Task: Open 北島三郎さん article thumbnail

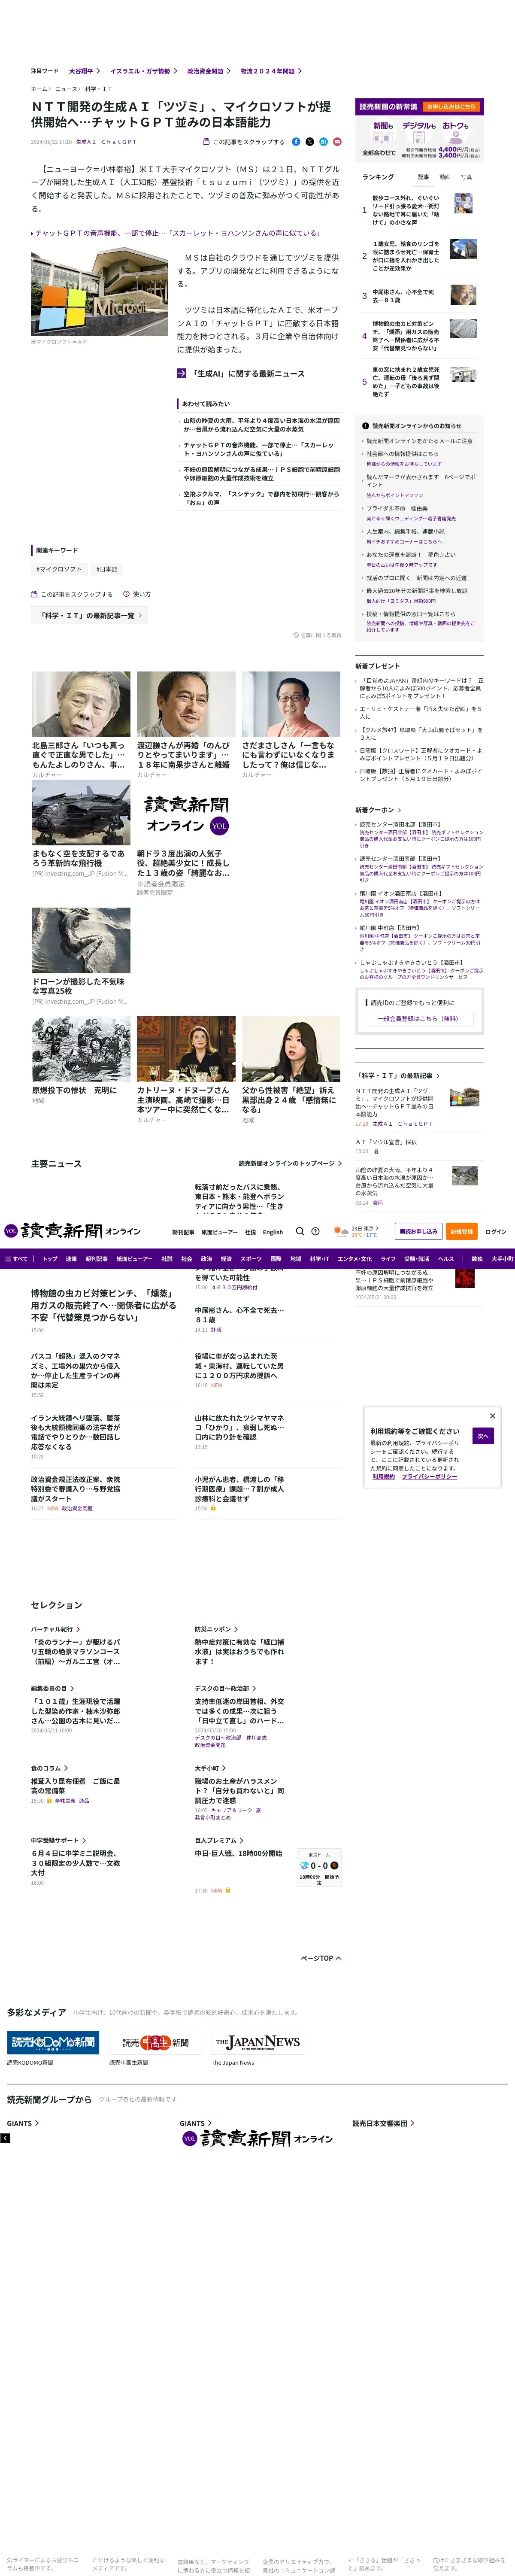Action: pos(81,704)
